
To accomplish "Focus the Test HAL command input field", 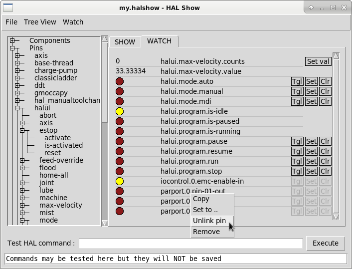I will (190, 243).
